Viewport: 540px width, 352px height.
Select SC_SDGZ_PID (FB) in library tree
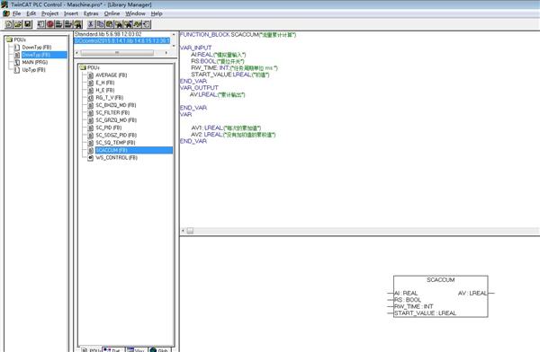tap(116, 135)
